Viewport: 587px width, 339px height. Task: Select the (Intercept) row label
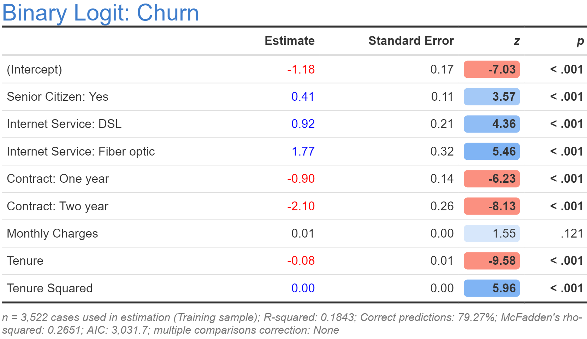pyautogui.click(x=34, y=69)
